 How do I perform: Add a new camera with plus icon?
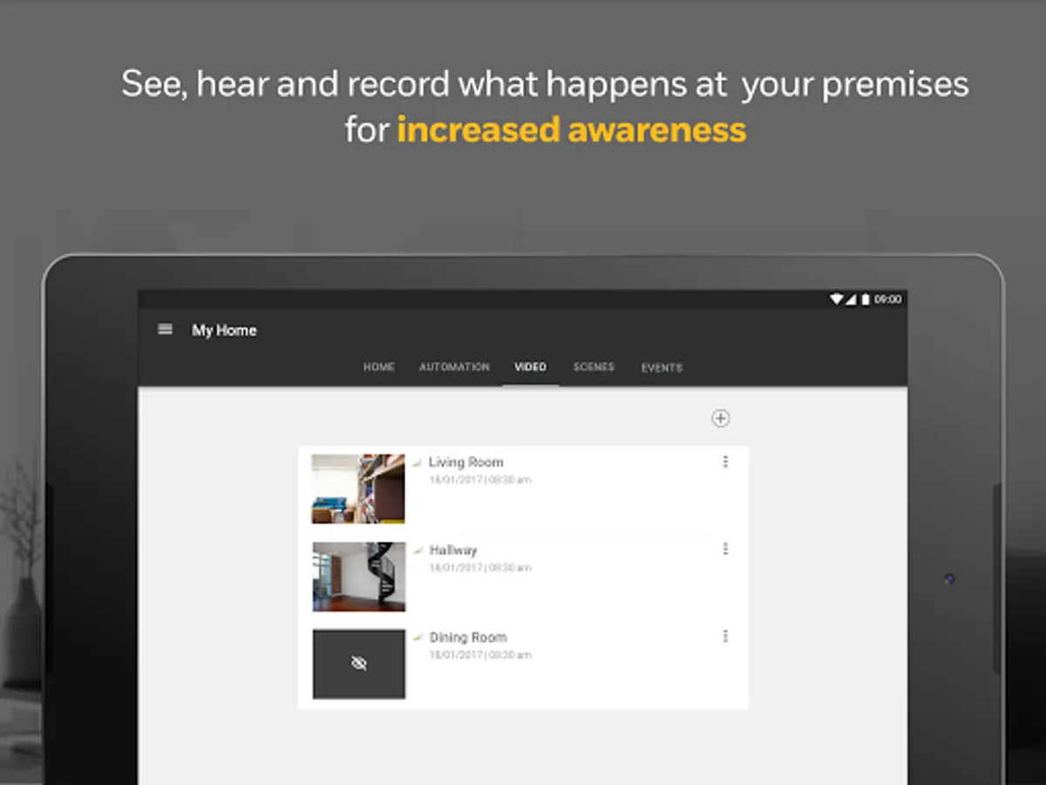coord(720,419)
